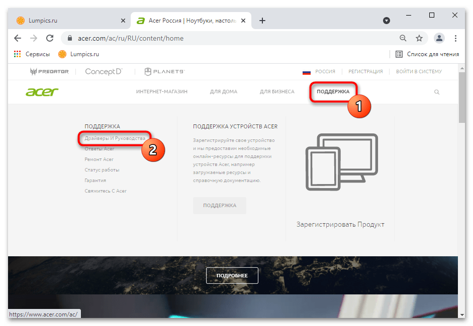Click ПОДДЕРЖКА УСТРОЙСТВ ACER heading
The image size is (473, 326).
click(235, 126)
